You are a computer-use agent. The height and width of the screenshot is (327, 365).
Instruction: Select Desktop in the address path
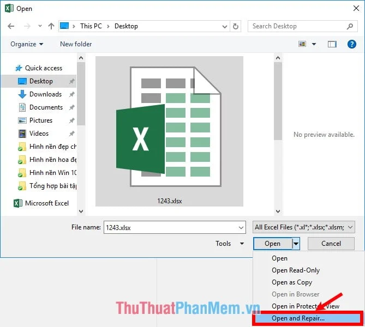point(126,26)
